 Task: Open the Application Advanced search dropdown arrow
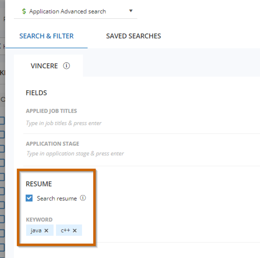(131, 11)
